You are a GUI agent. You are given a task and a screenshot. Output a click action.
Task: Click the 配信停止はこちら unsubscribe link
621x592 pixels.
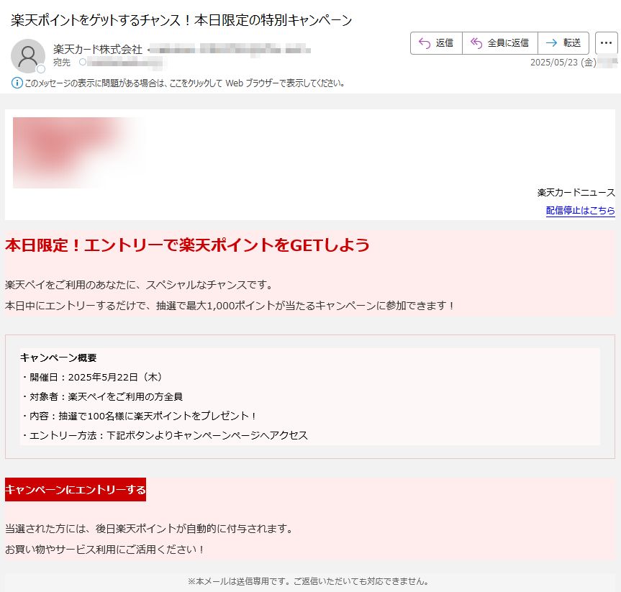pyautogui.click(x=580, y=210)
